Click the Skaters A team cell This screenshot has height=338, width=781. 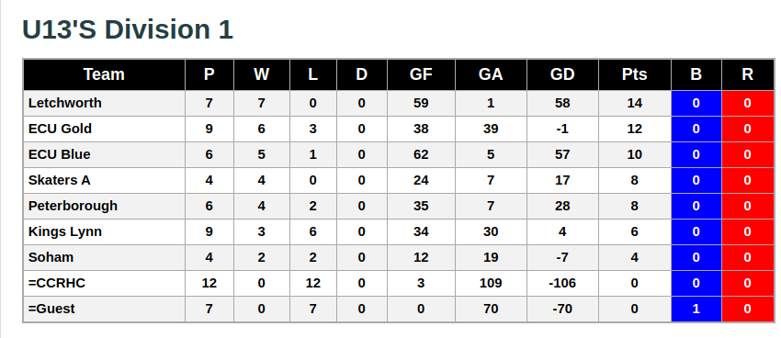[x=104, y=180]
